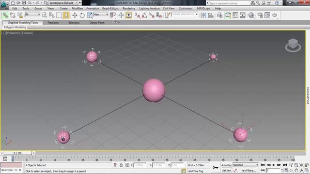
Task: Open Key Filters dialog
Action: click(248, 171)
